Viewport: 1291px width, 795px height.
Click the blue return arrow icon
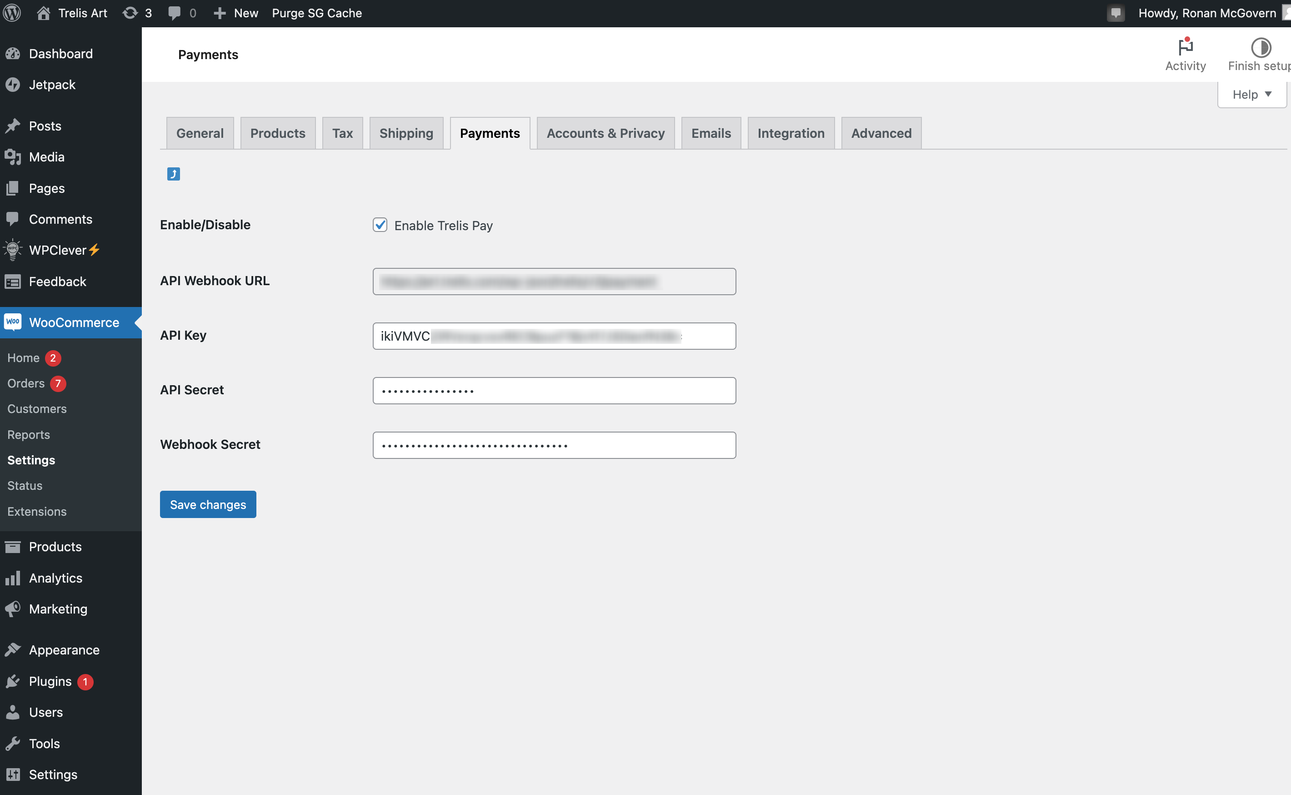point(173,174)
